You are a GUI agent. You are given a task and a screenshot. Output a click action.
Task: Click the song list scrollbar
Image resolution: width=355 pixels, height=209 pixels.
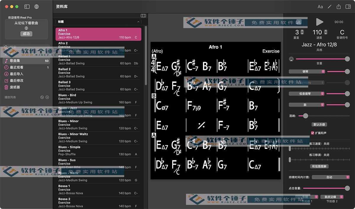click(146, 56)
